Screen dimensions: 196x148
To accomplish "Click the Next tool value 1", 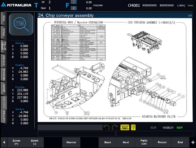I will pyautogui.click(x=50, y=8).
